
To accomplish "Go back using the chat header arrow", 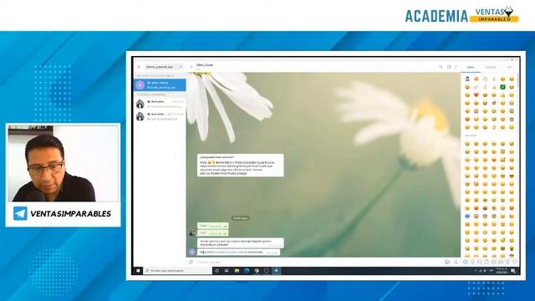I will 191,67.
